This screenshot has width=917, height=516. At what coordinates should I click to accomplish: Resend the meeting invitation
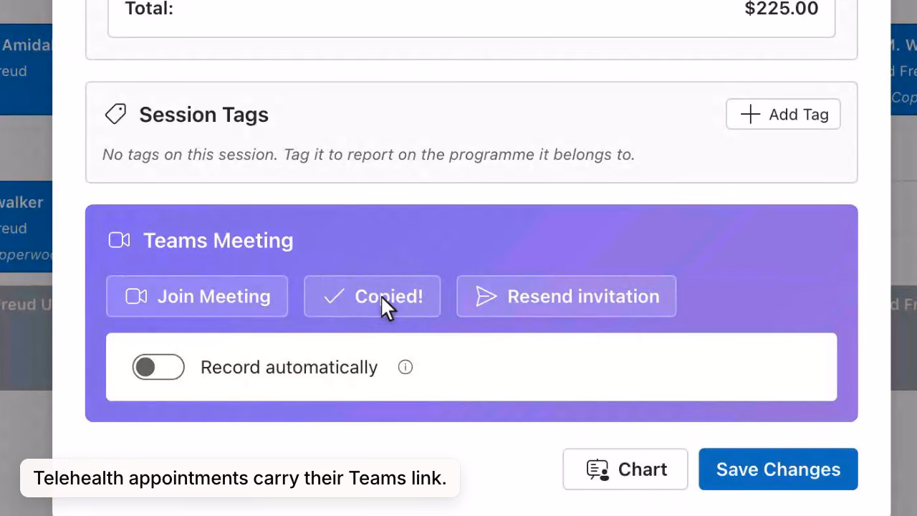tap(567, 296)
